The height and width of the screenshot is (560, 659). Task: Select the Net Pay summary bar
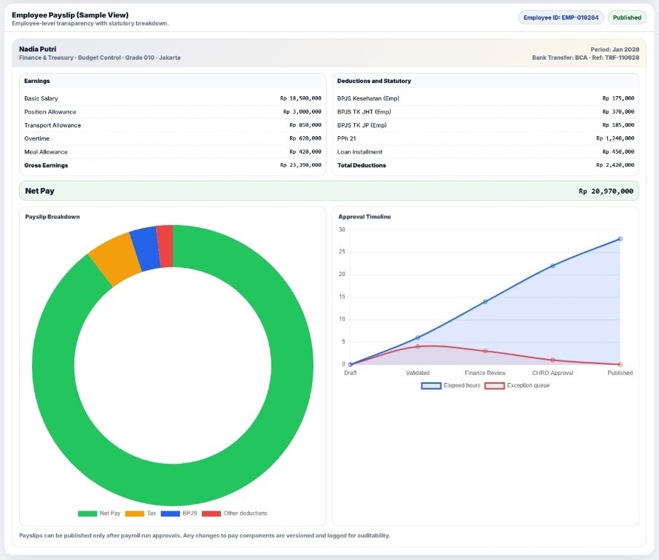pos(329,191)
